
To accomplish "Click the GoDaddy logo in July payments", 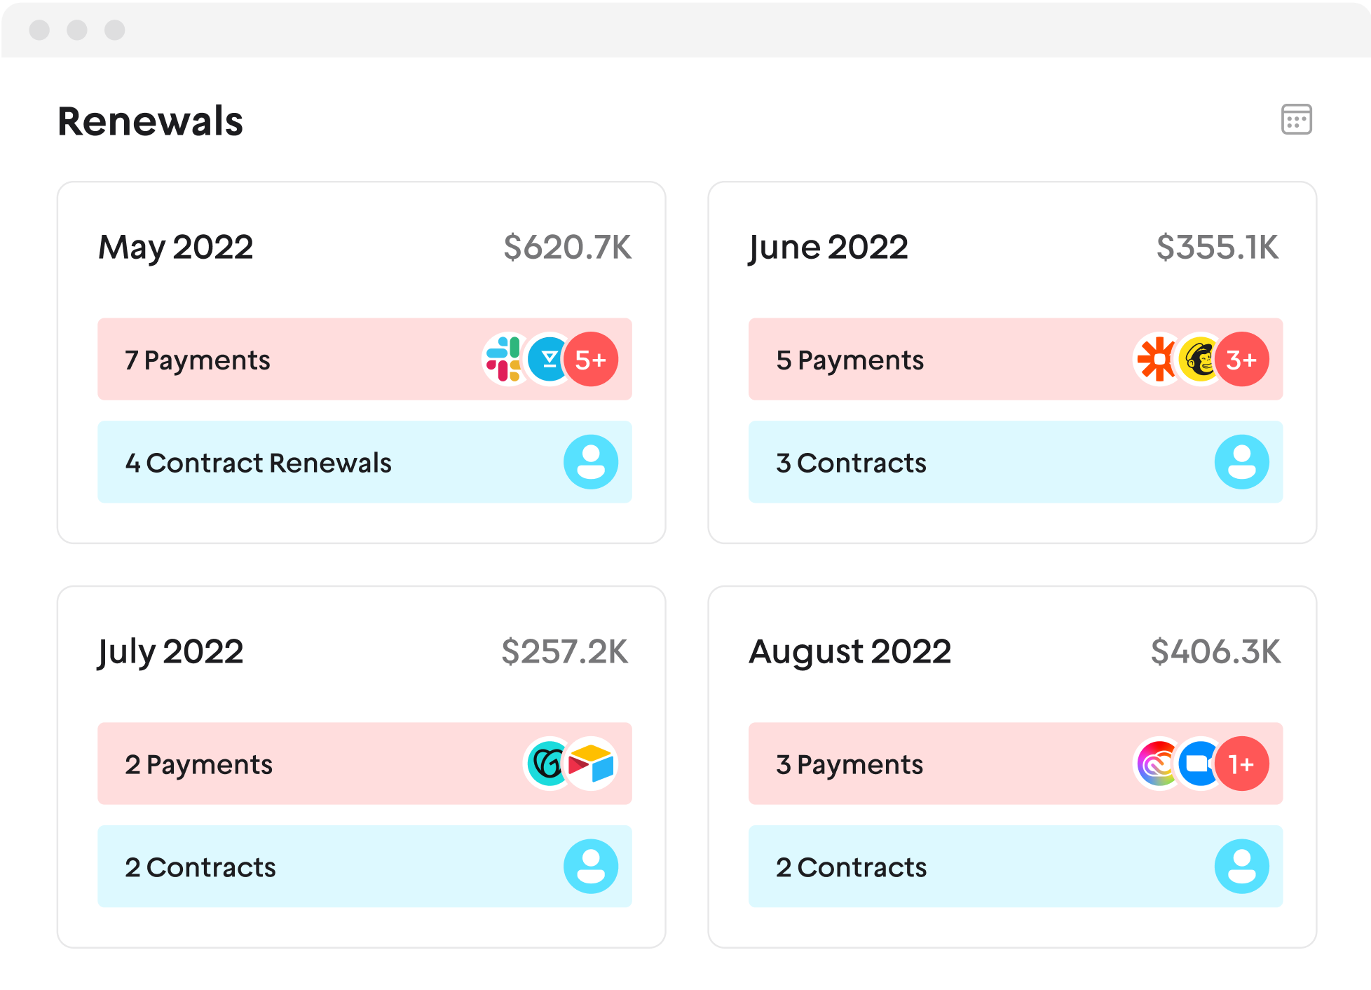I will 547,764.
